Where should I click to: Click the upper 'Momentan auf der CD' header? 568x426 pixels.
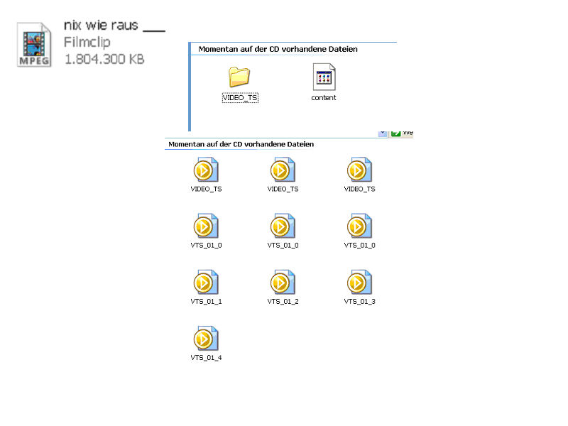278,50
